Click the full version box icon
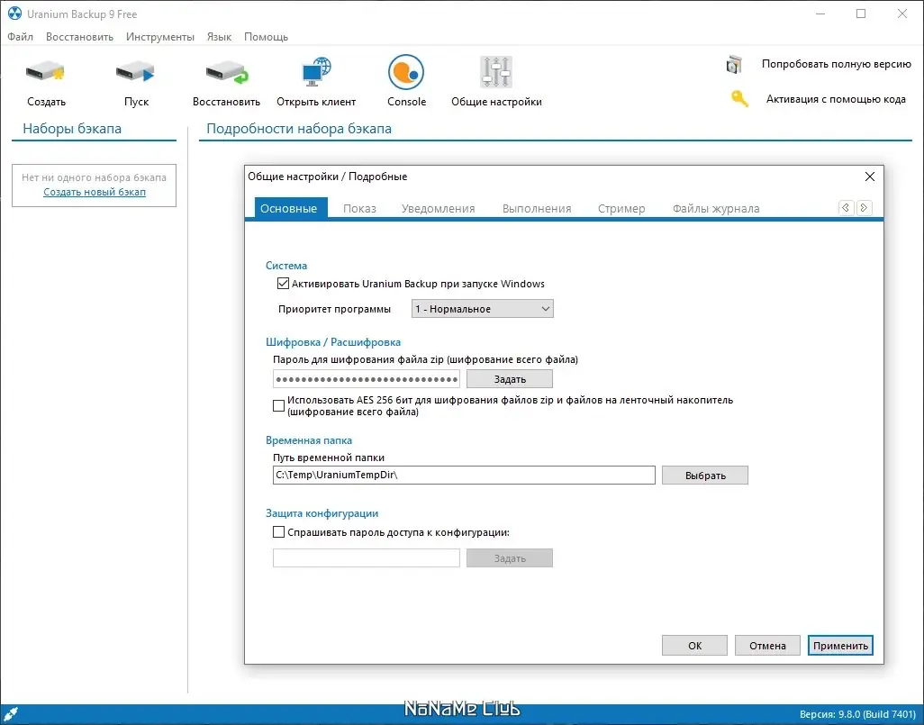Screen dimensions: 924x725 (734, 64)
